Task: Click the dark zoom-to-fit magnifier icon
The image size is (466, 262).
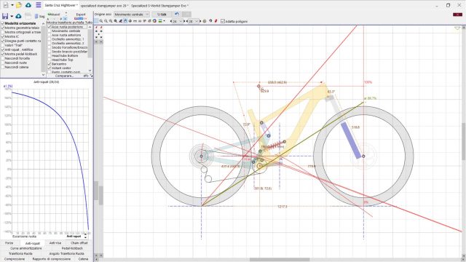Action: (x=116, y=21)
